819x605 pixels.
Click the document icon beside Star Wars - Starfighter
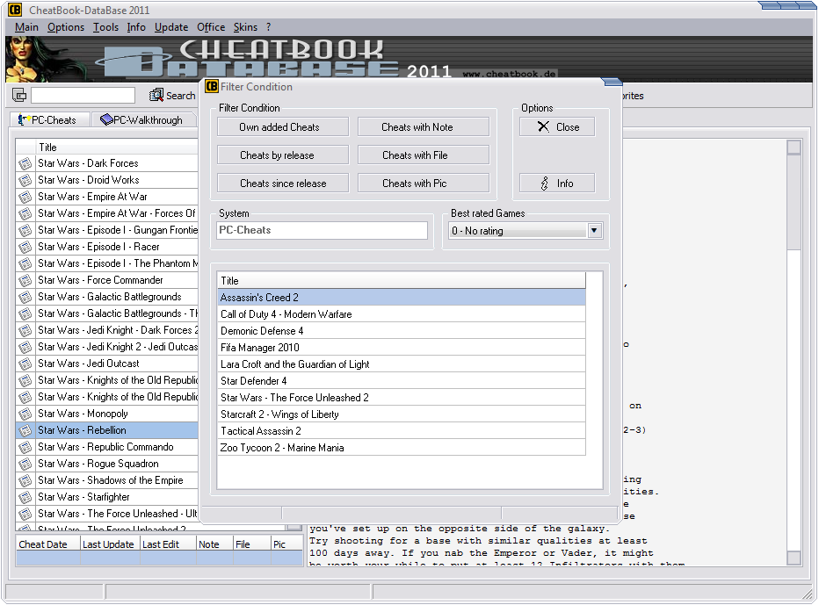(x=25, y=497)
